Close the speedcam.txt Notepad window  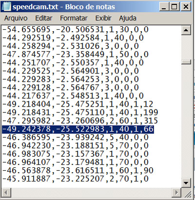coord(186,7)
